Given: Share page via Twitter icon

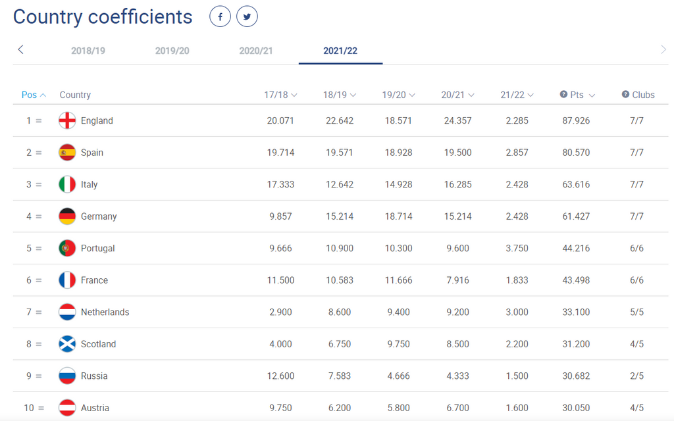Looking at the screenshot, I should [247, 16].
